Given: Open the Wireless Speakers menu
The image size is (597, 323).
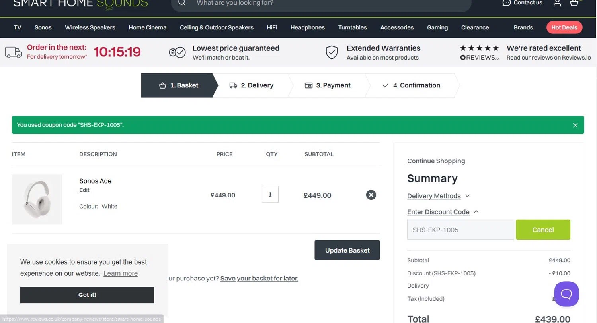Looking at the screenshot, I should (90, 27).
